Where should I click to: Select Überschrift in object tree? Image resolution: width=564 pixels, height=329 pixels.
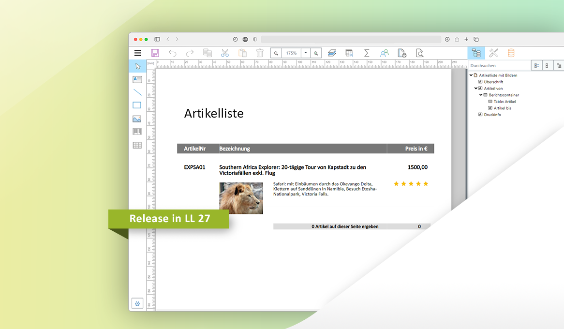[493, 82]
